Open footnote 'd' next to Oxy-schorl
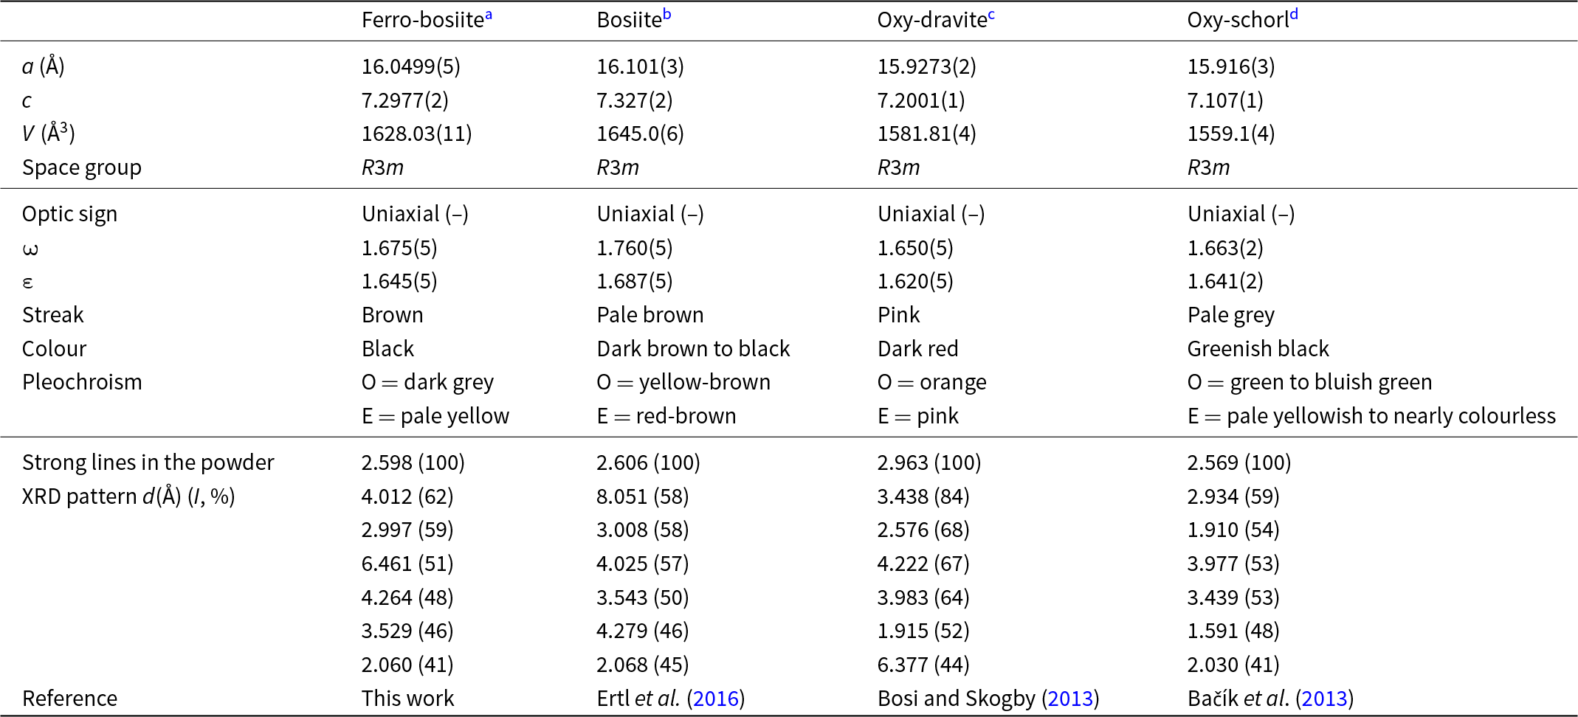 coord(1294,14)
